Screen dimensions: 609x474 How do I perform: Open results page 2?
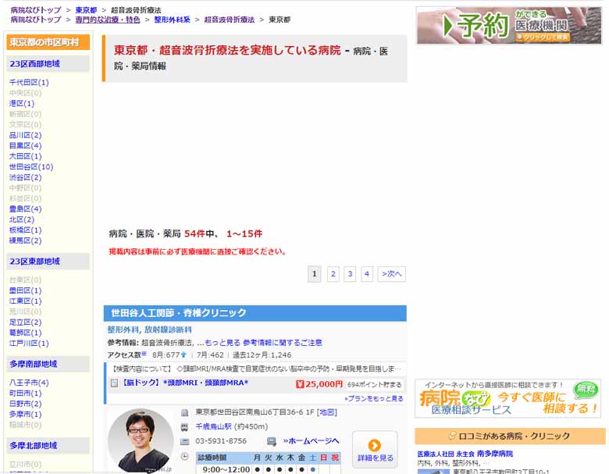[x=333, y=273]
